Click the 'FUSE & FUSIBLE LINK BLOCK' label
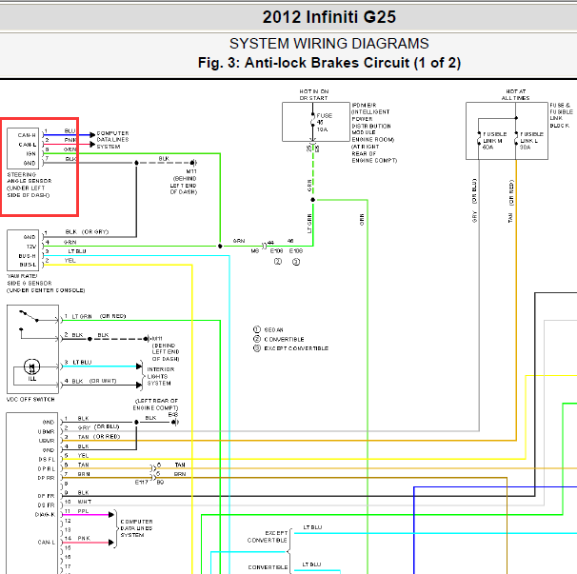This screenshot has height=574, width=577. click(561, 115)
